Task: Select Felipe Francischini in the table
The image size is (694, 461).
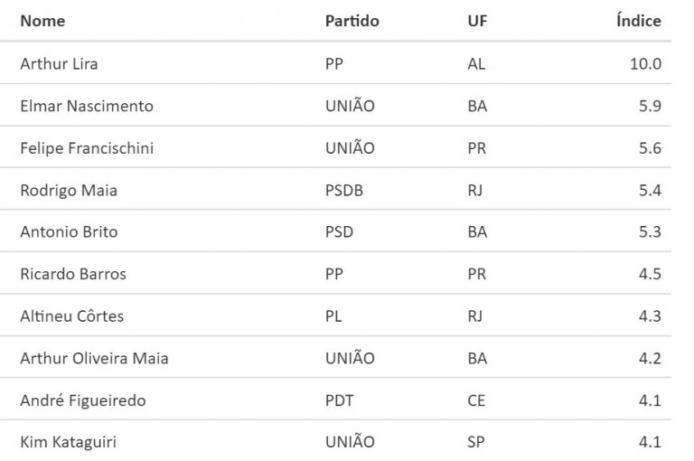Action: pyautogui.click(x=87, y=148)
